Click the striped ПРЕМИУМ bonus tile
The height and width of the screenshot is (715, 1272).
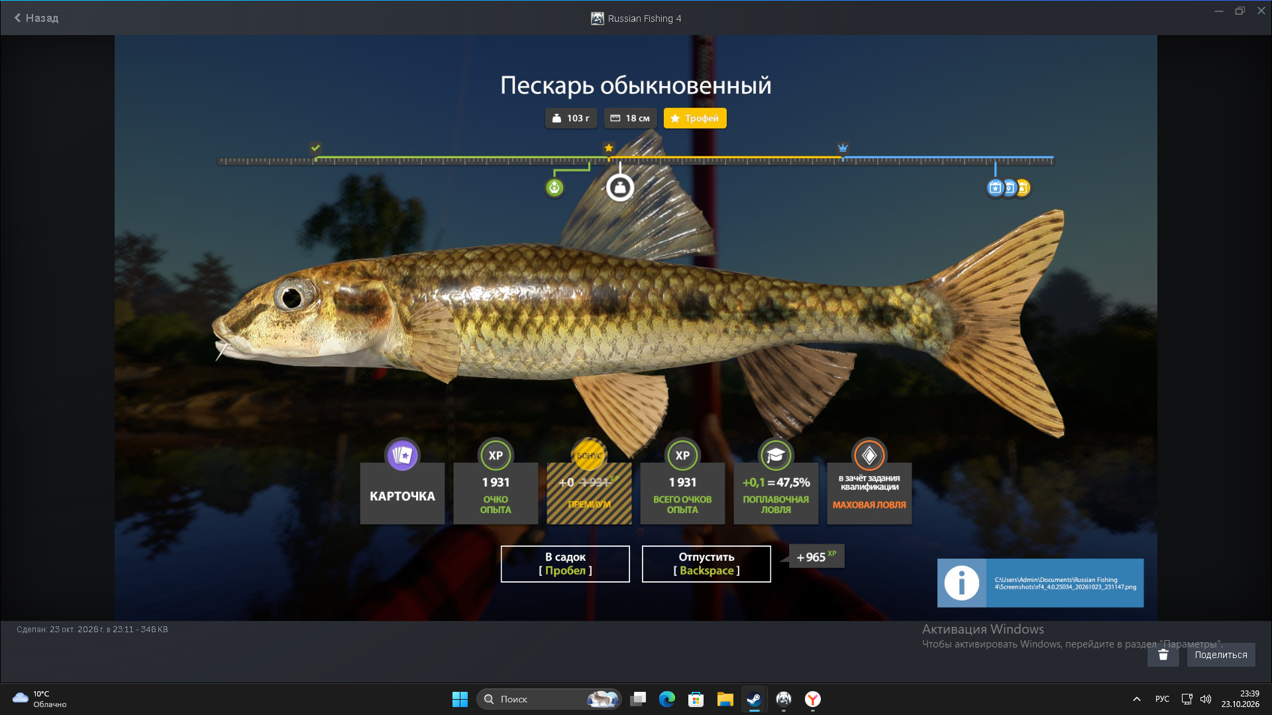[x=589, y=493]
